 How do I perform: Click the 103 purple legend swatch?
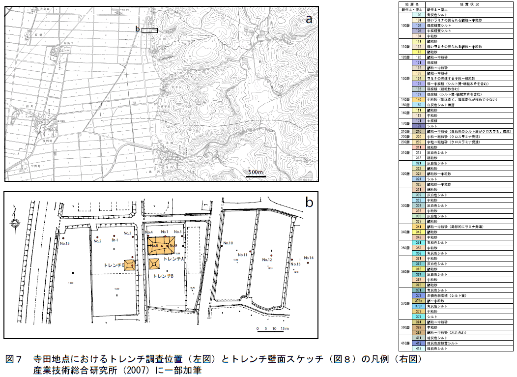[x=418, y=30]
